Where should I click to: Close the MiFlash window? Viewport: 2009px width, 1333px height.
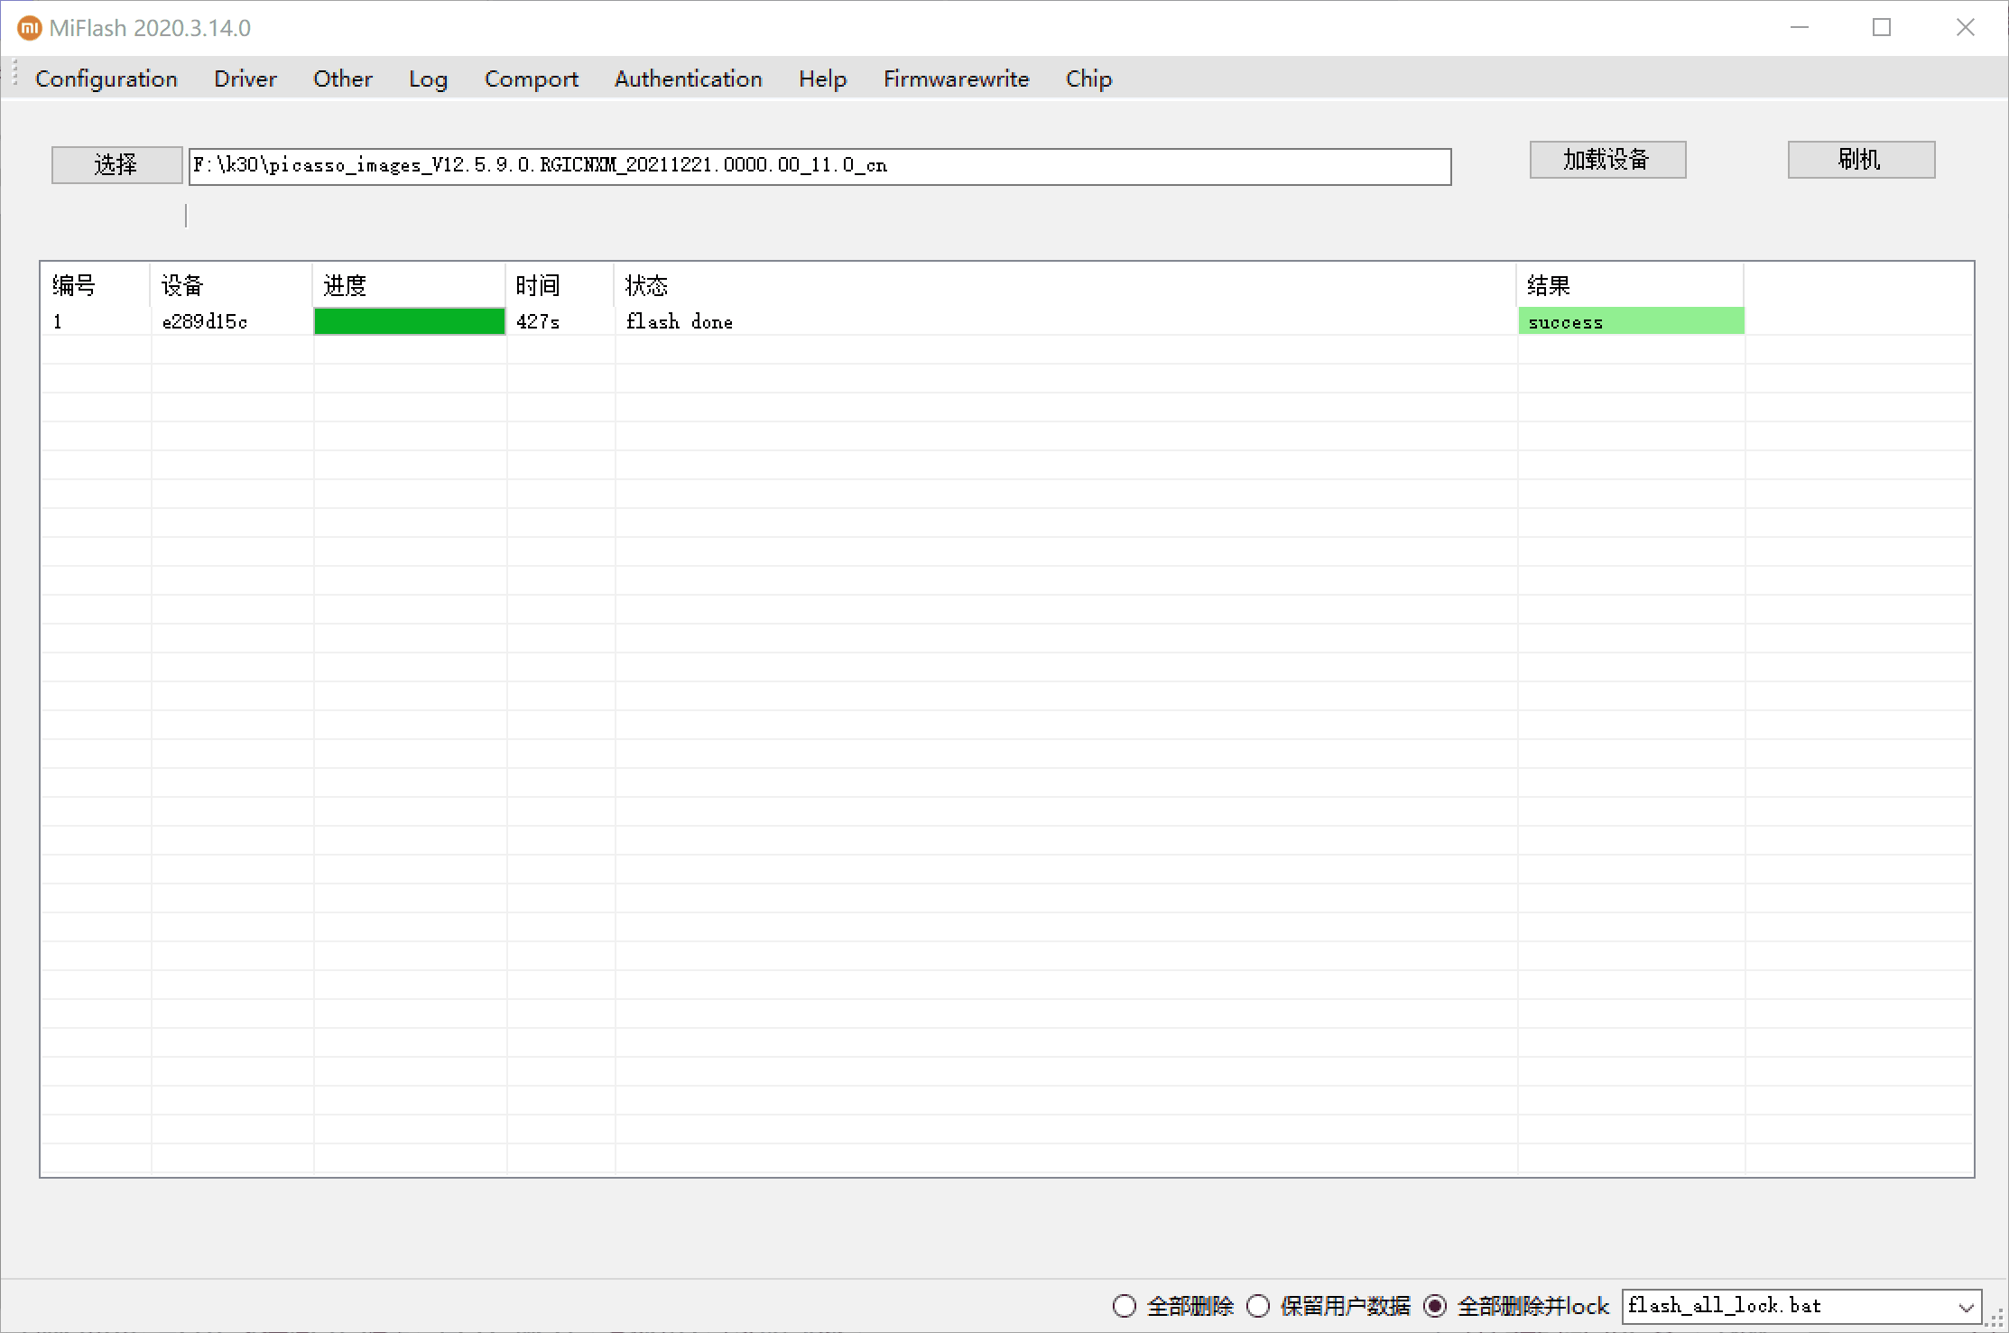pyautogui.click(x=1966, y=28)
